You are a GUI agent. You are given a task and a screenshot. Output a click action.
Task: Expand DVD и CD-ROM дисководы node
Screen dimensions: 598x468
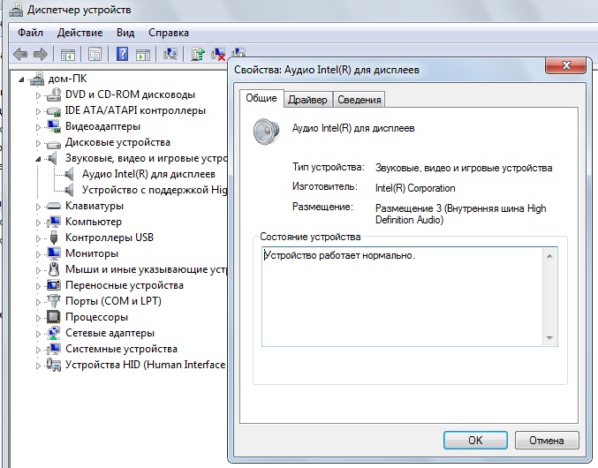coord(38,95)
